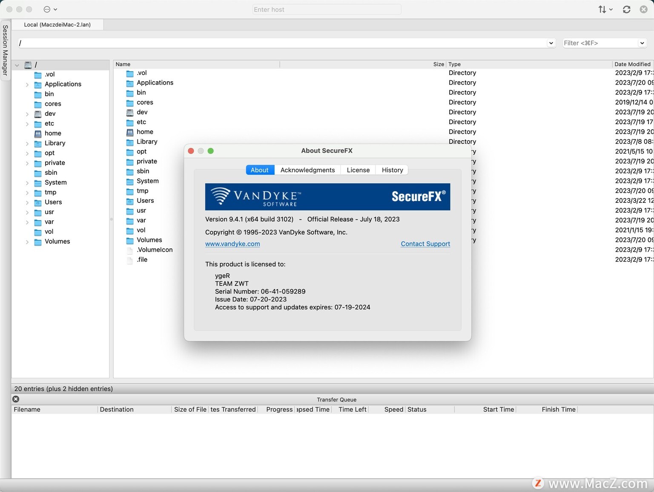The width and height of the screenshot is (654, 492).
Task: Click the refresh icon in the toolbar
Action: [626, 9]
